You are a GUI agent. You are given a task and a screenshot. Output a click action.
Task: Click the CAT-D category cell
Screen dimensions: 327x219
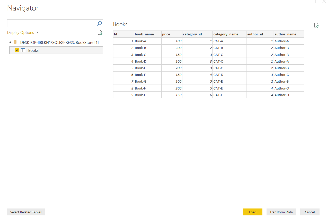coord(229,75)
